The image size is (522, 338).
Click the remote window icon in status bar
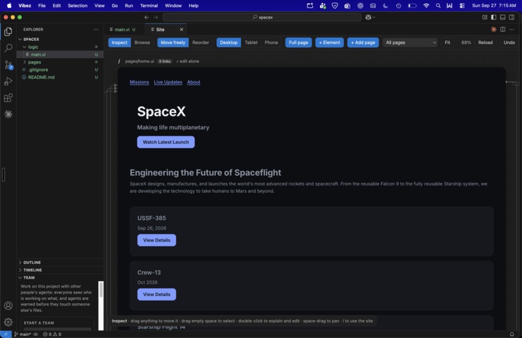tap(6, 334)
